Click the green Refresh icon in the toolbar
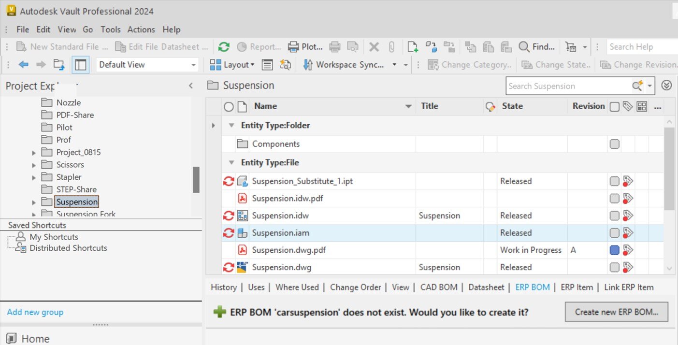The image size is (678, 345). click(x=223, y=46)
